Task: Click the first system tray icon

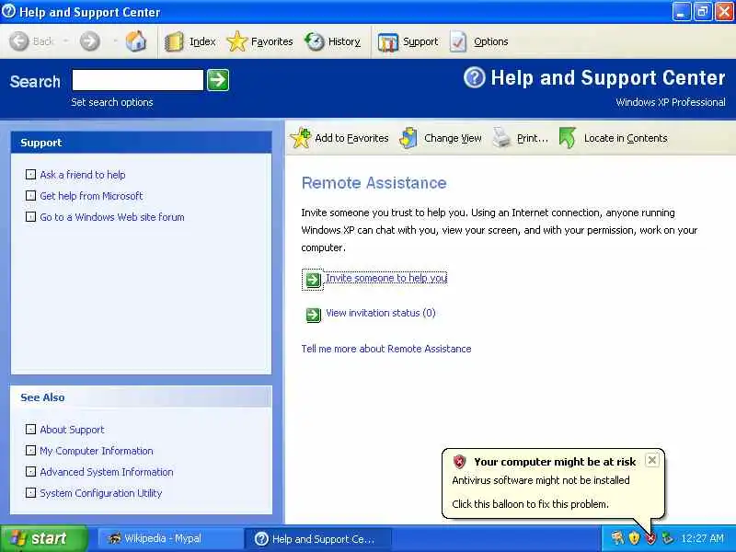Action: tap(617, 538)
